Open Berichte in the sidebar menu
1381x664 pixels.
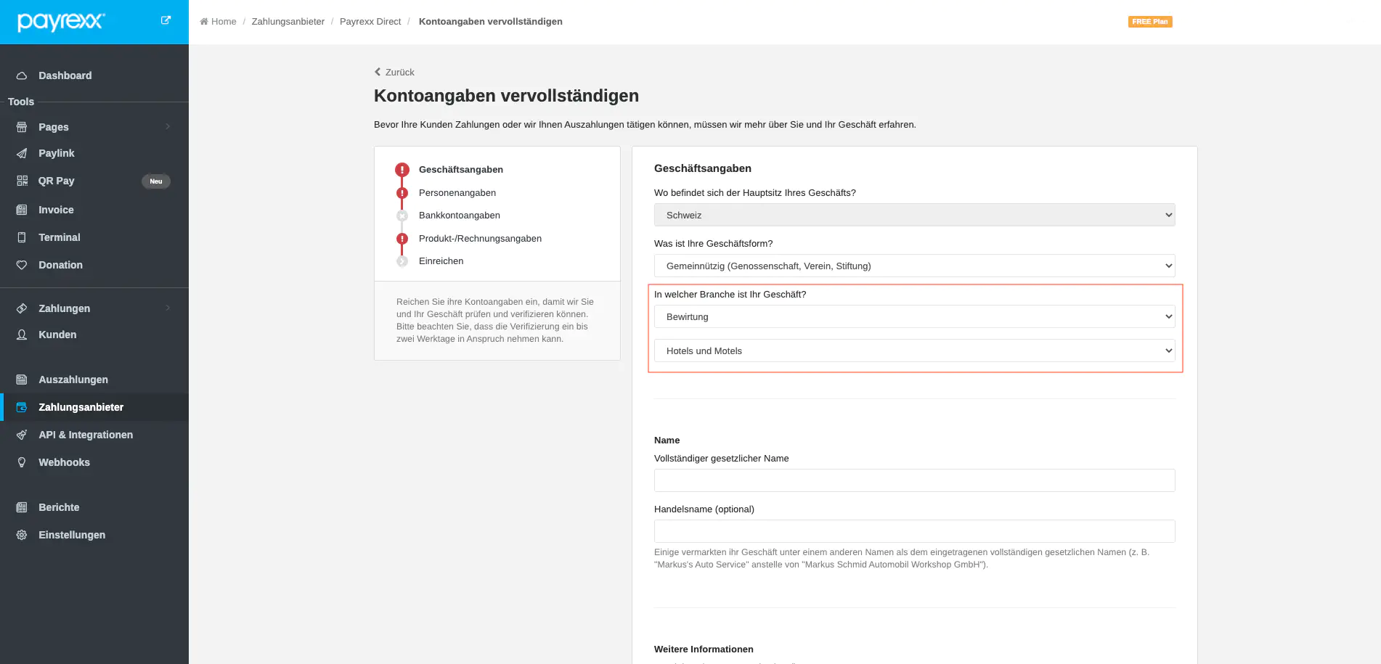point(59,507)
